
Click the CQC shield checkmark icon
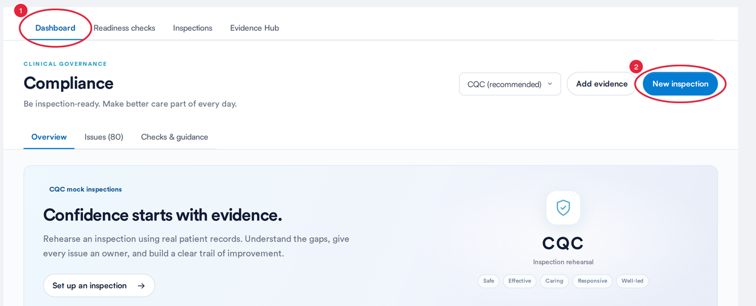point(563,208)
